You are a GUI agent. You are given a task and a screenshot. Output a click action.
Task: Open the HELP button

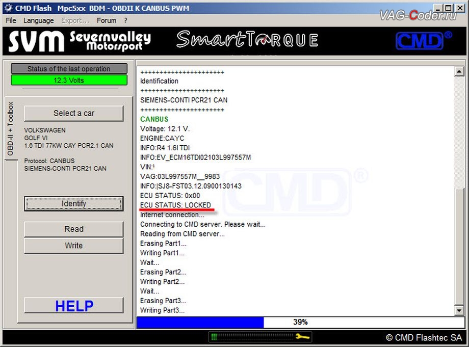point(74,305)
